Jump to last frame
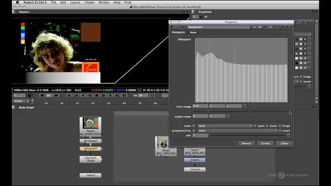This screenshot has width=331, height=186. (124, 96)
